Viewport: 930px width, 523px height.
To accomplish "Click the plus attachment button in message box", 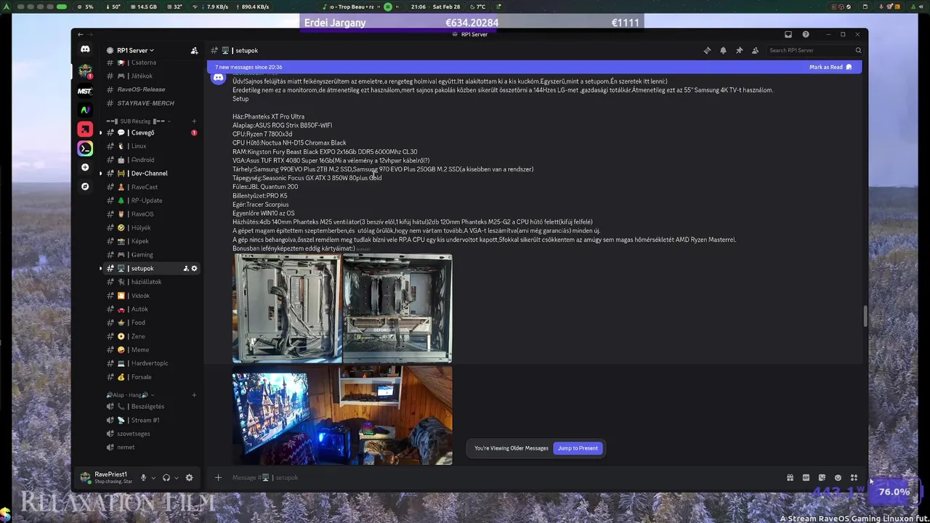I will (218, 477).
